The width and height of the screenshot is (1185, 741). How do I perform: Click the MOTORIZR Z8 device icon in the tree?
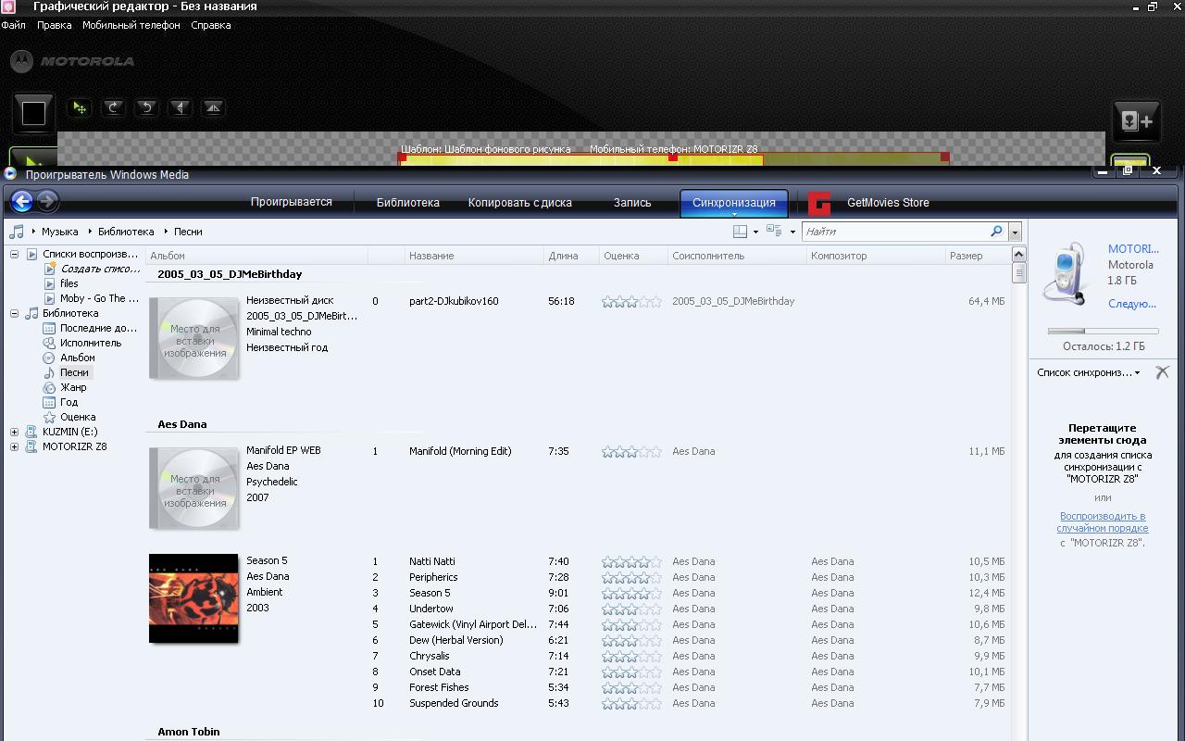pos(31,446)
